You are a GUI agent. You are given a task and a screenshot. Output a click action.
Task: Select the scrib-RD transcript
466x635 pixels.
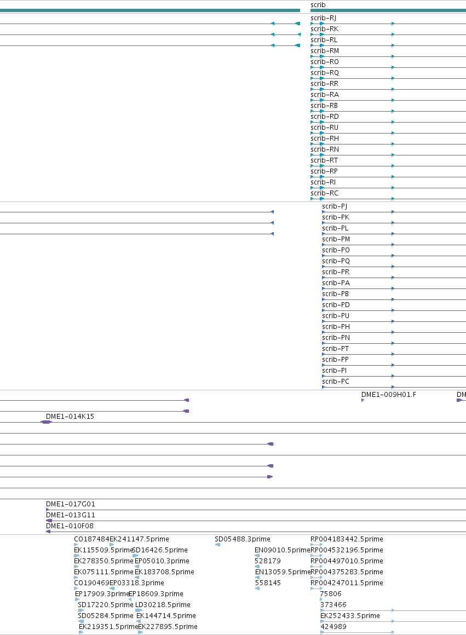(325, 116)
